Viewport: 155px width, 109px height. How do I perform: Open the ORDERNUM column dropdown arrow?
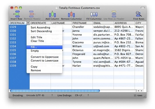[28, 23]
